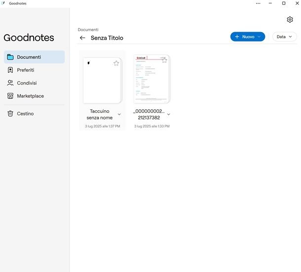Select Documenti in the sidebar
Screen dimensions: 301x272
point(35,57)
